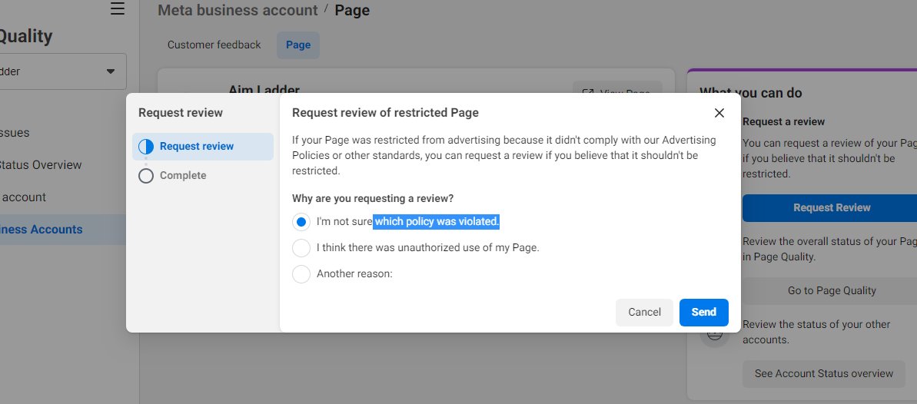Click the 'Request review of restricted Page' heading
Screen dimensions: 917x404
click(385, 113)
